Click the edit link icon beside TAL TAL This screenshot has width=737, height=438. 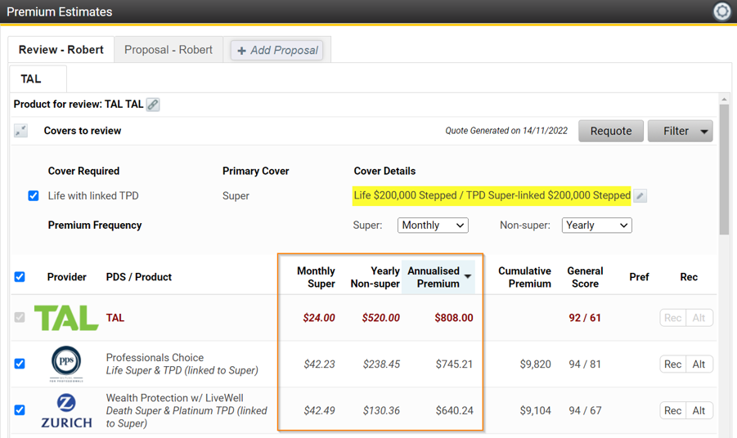153,105
